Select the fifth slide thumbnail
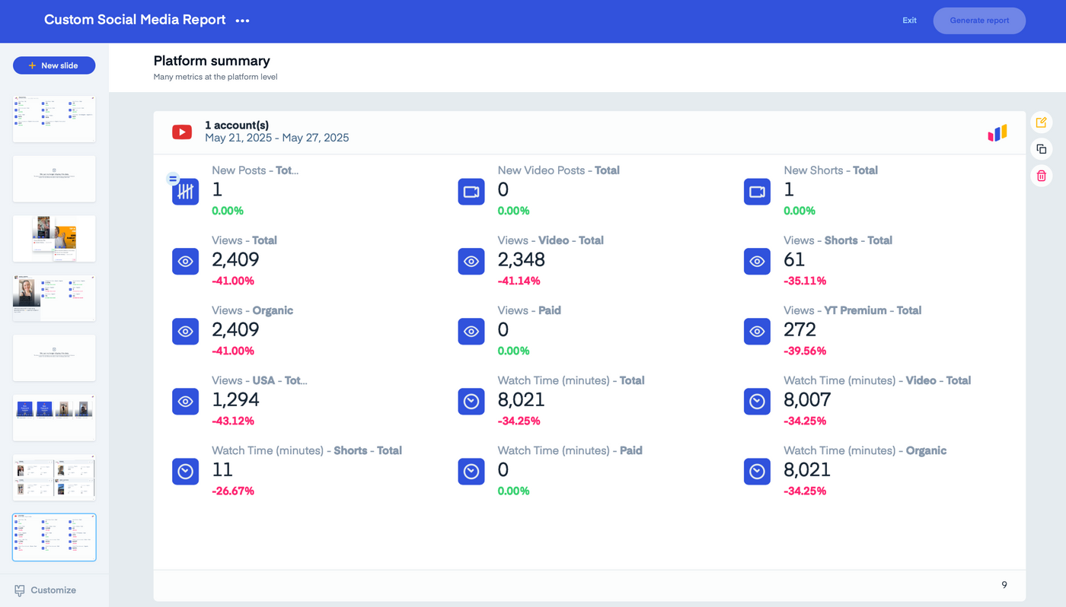 [x=54, y=358]
